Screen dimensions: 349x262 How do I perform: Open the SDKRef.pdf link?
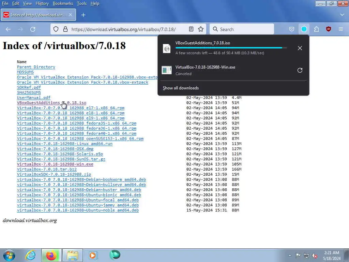point(29,87)
